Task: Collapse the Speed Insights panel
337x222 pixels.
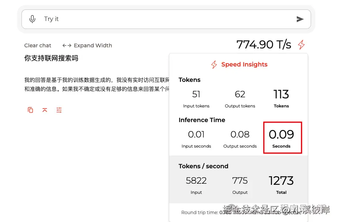Action: pos(244,64)
